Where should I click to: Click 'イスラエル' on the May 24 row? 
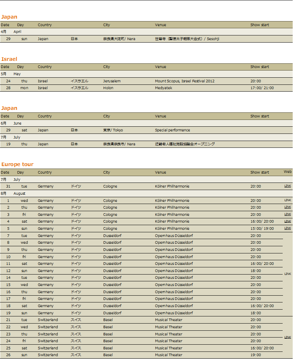click(80, 81)
